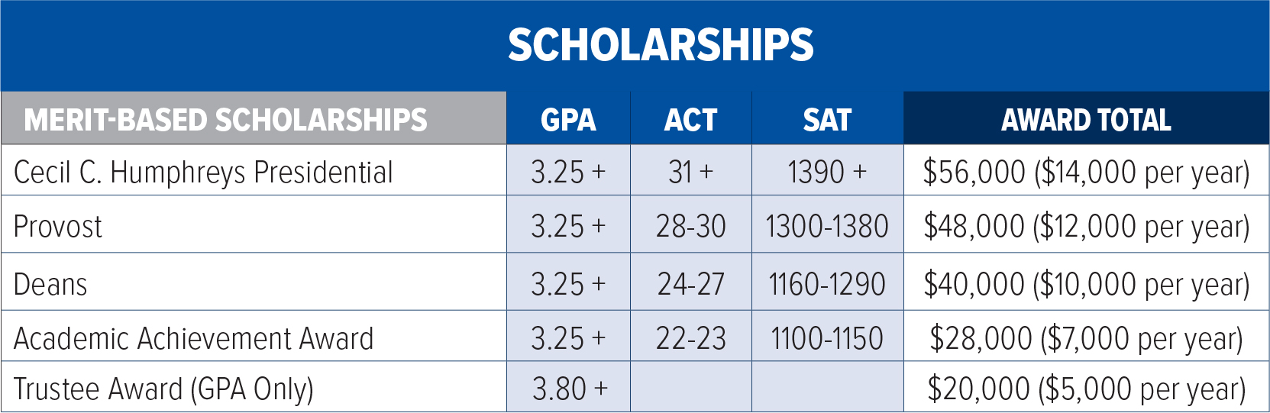Image resolution: width=1270 pixels, height=413 pixels.
Task: Click the 3.80 + GPA cell
Action: [570, 389]
